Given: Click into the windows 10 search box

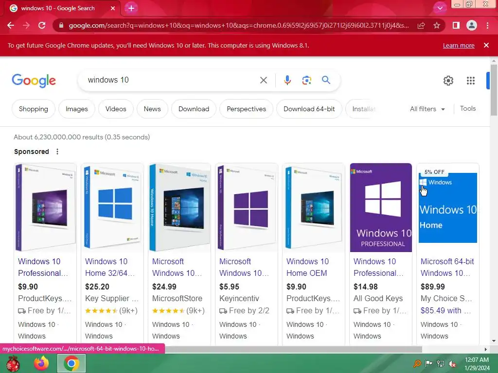Looking at the screenshot, I should pos(168,80).
